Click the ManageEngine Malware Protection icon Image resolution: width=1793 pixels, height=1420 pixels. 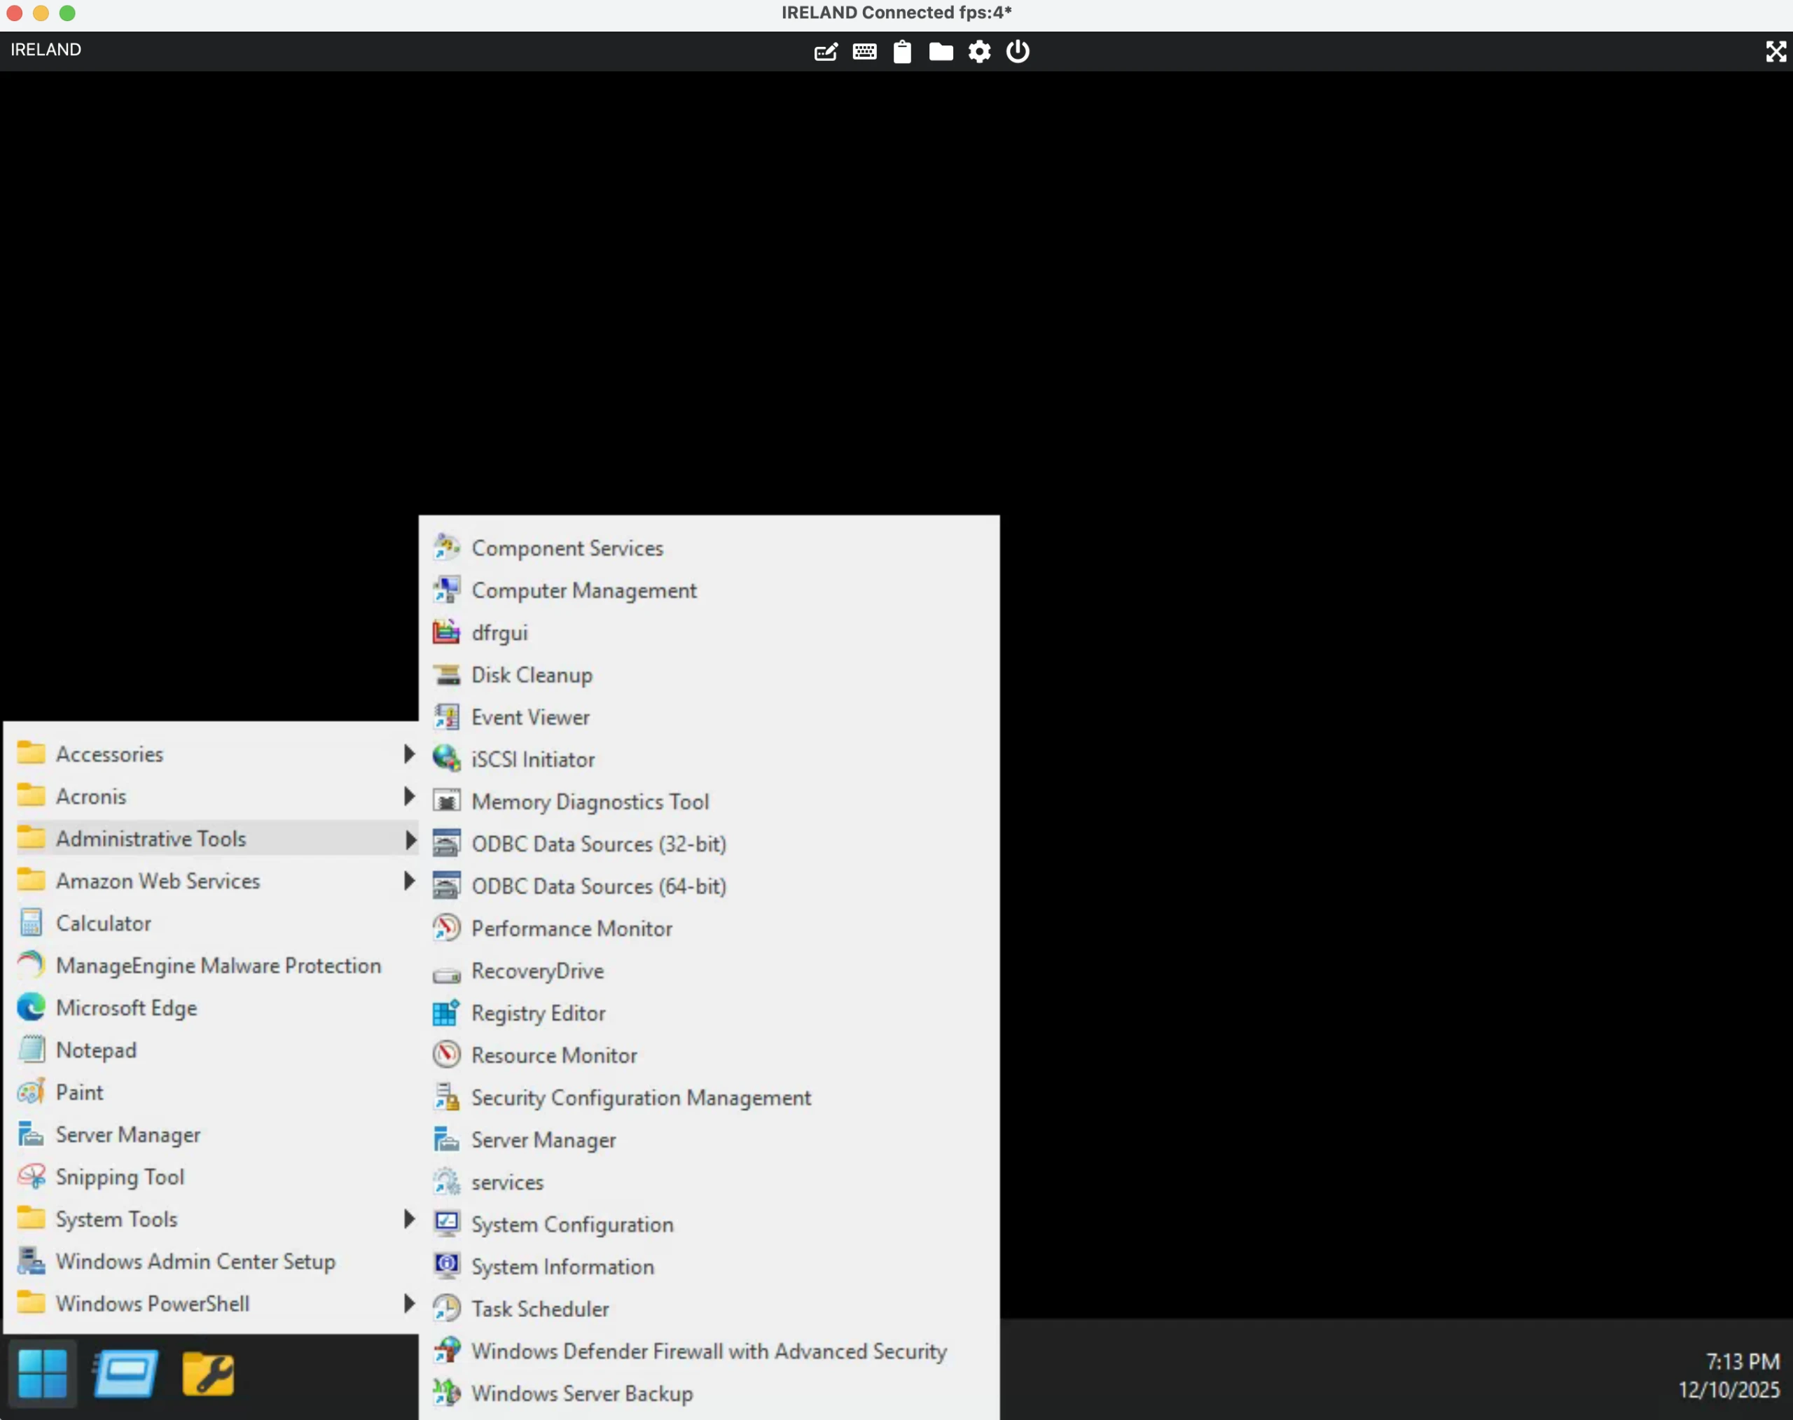pyautogui.click(x=31, y=966)
